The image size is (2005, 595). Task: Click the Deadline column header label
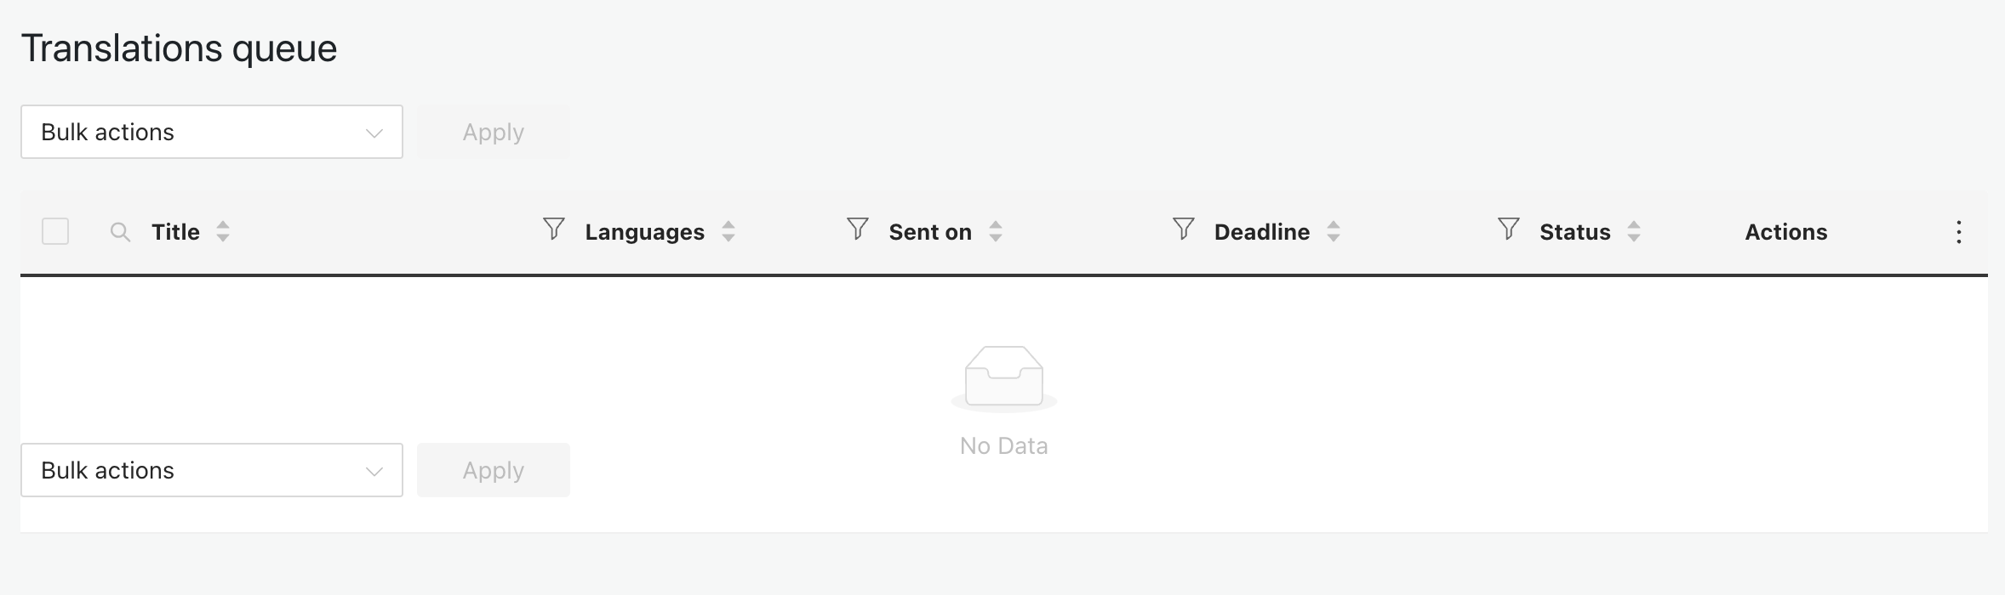1262,232
